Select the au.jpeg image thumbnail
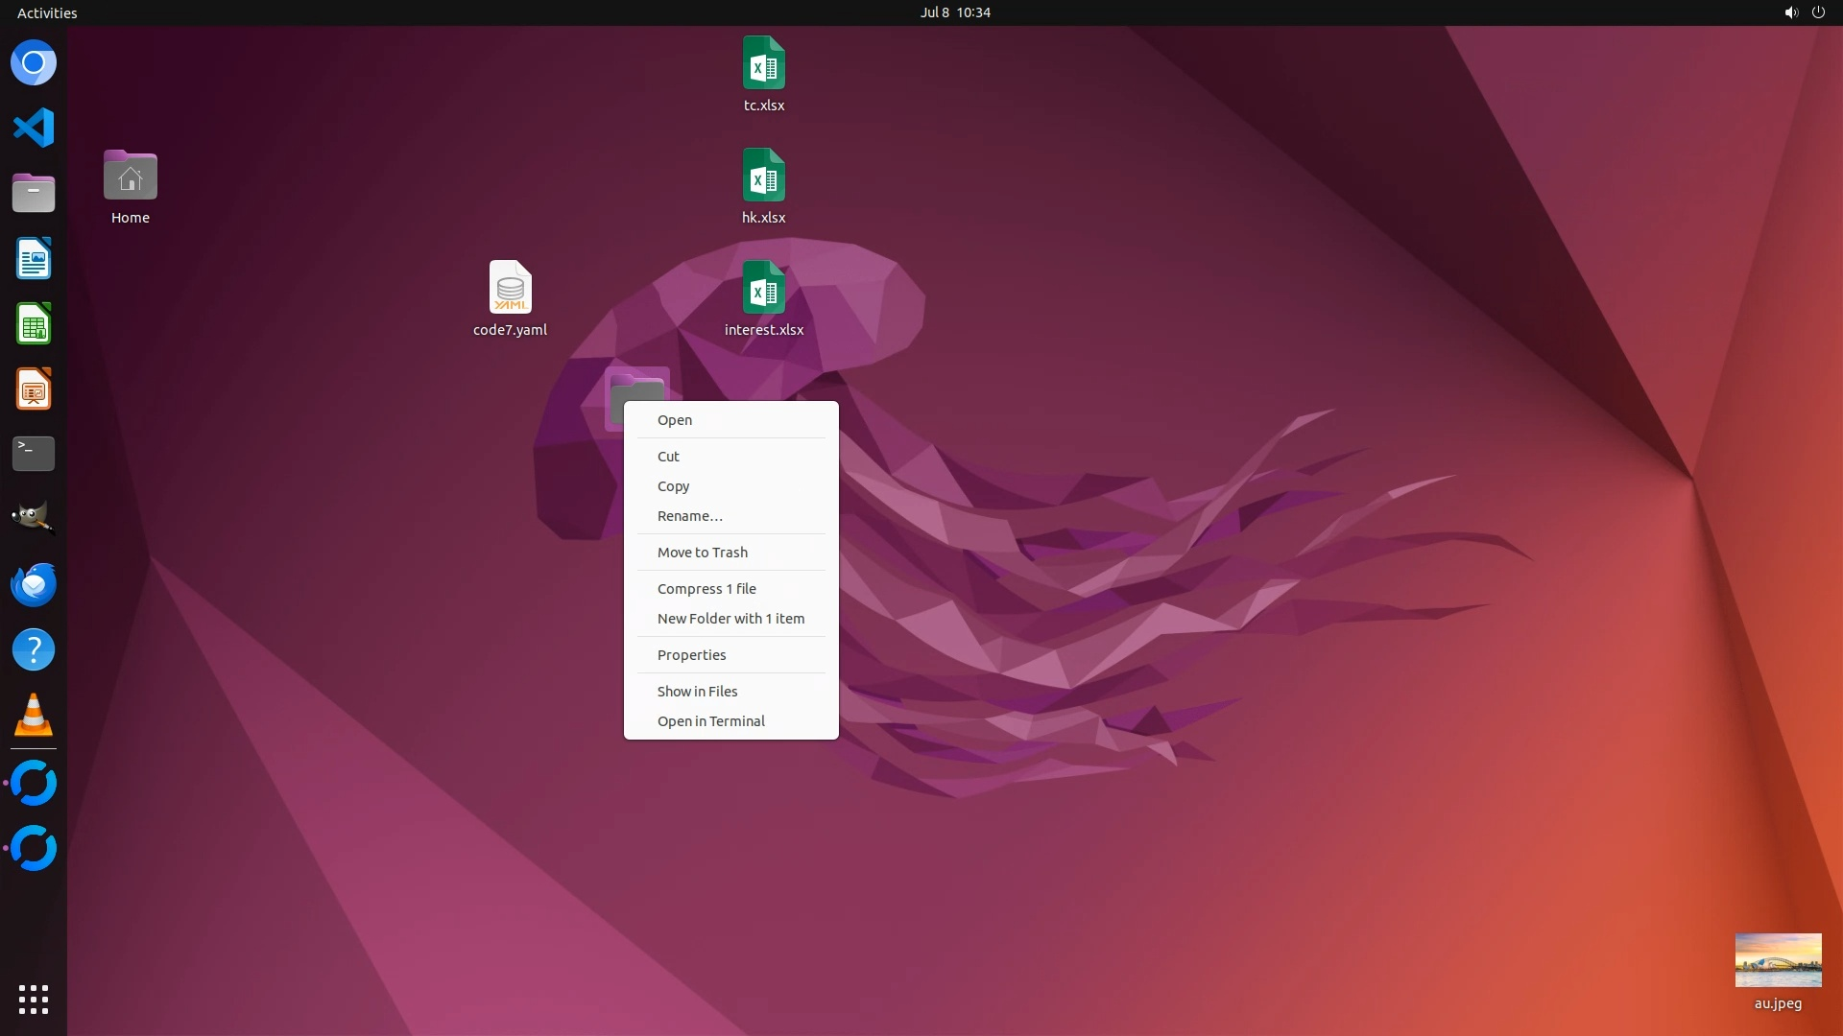 coord(1778,960)
